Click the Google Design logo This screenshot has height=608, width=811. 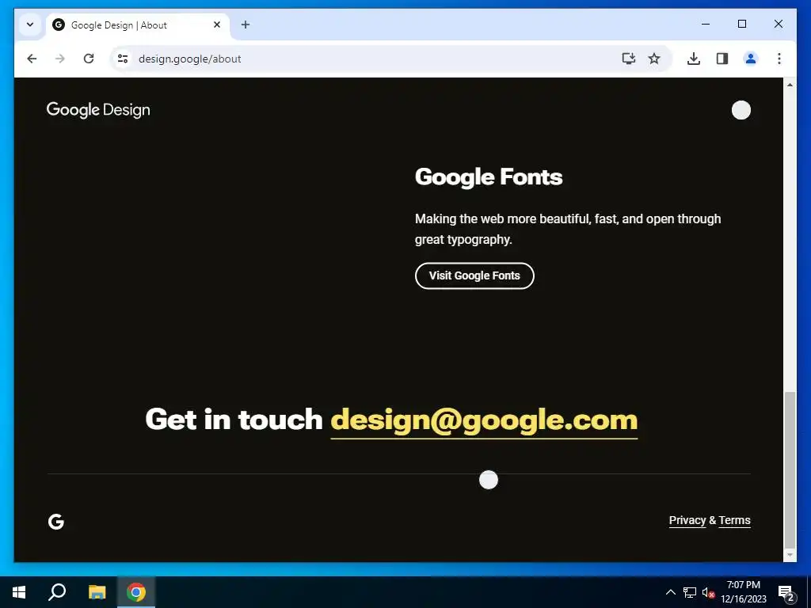click(98, 109)
